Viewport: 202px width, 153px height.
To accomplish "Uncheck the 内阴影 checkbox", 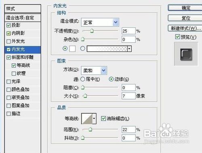I will pos(8,33).
